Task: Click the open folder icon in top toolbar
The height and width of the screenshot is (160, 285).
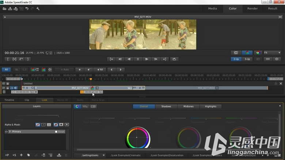Action: 4,9
